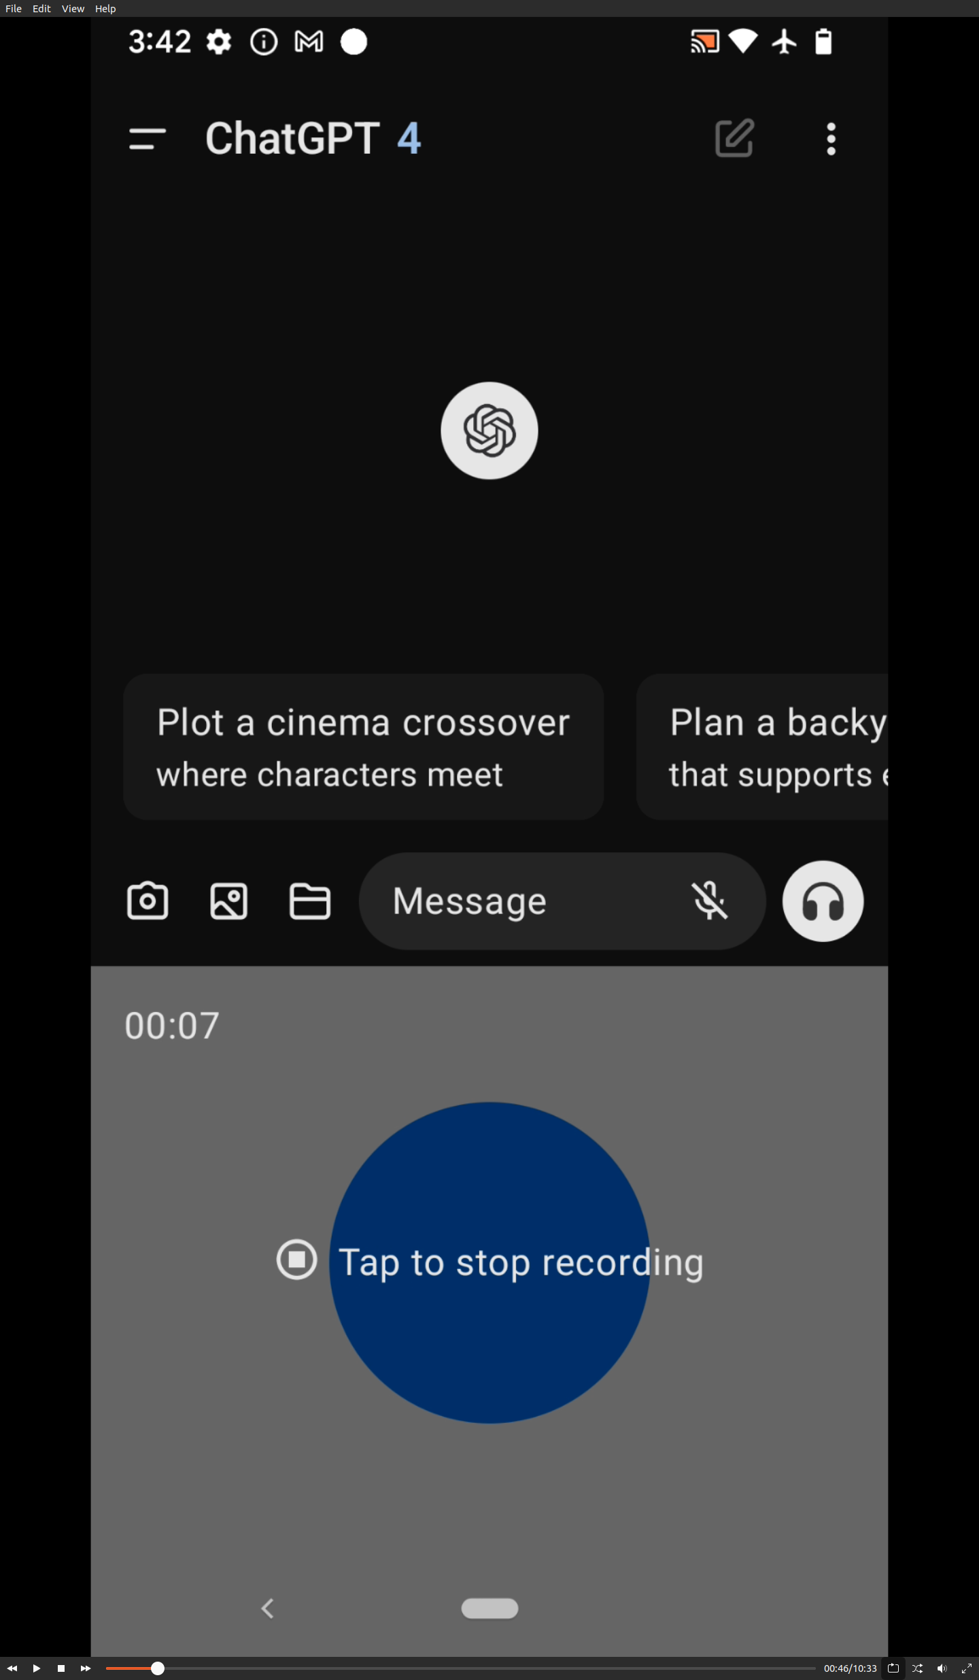Attach an image using the gallery icon
Viewport: 979px width, 1680px height.
[x=229, y=901]
